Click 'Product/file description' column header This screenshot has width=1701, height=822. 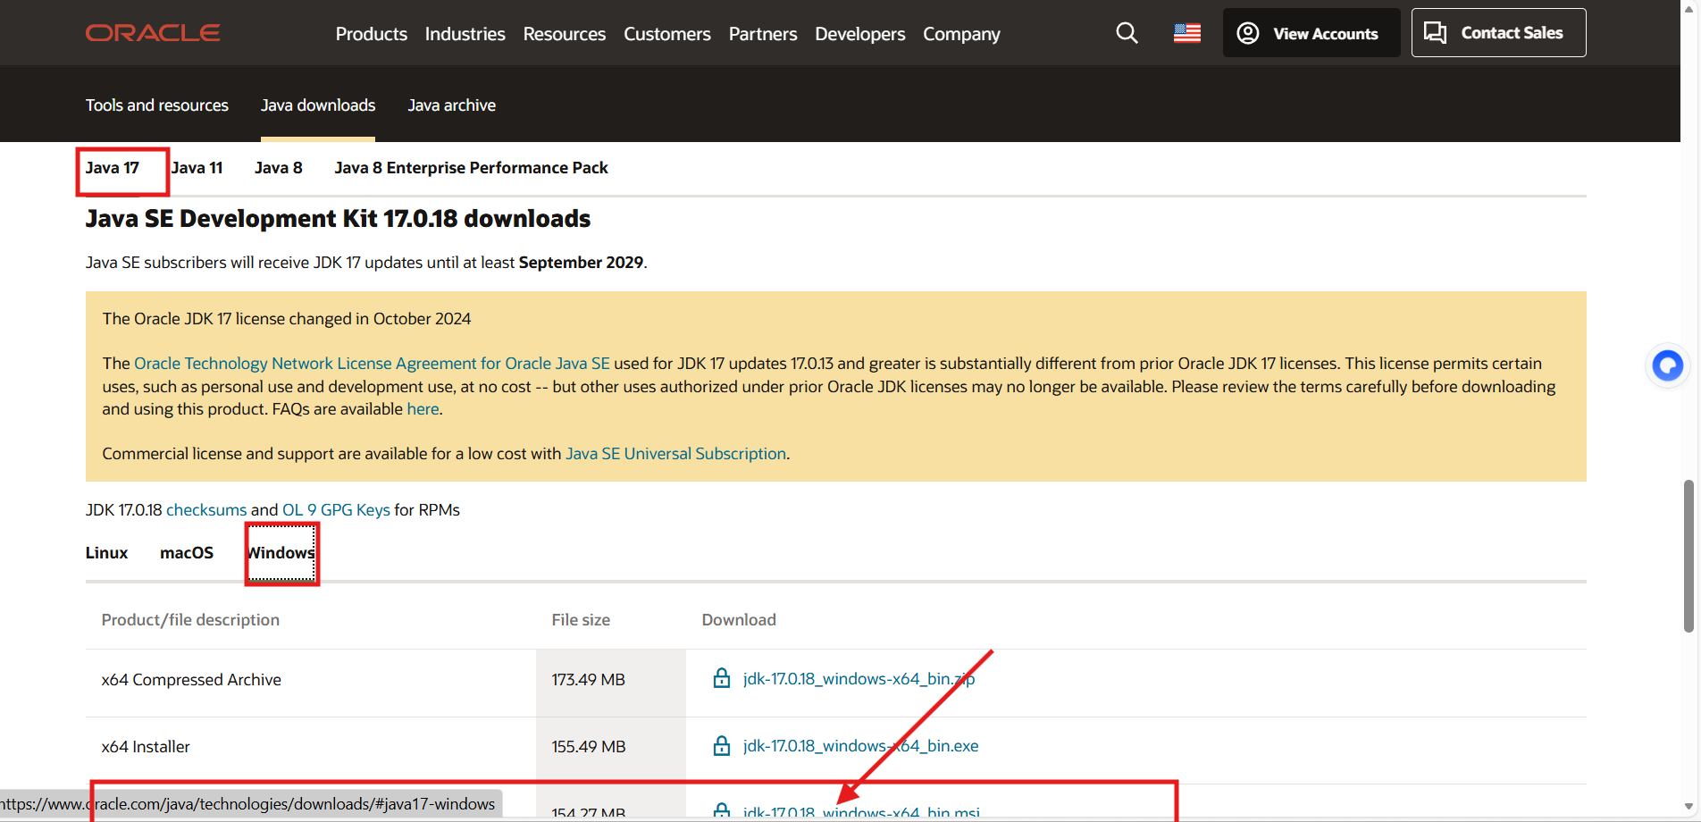tap(190, 620)
